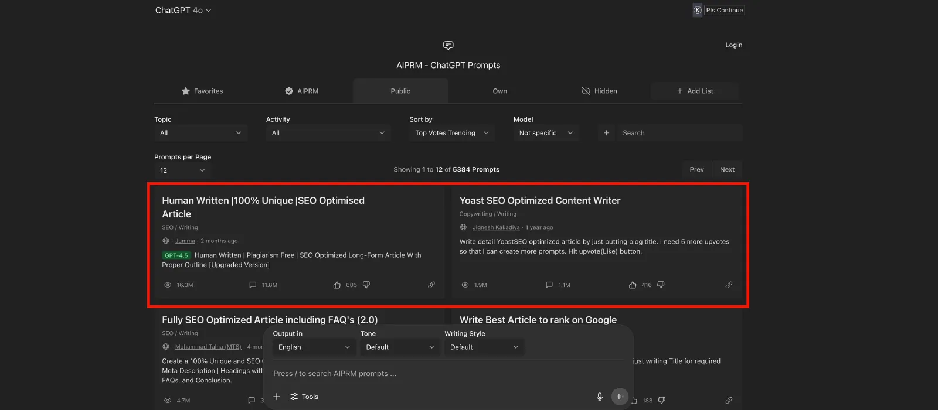The height and width of the screenshot is (410, 938).
Task: Upvote the Yoast SEO Optimized Content Writer prompt
Action: tap(633, 285)
